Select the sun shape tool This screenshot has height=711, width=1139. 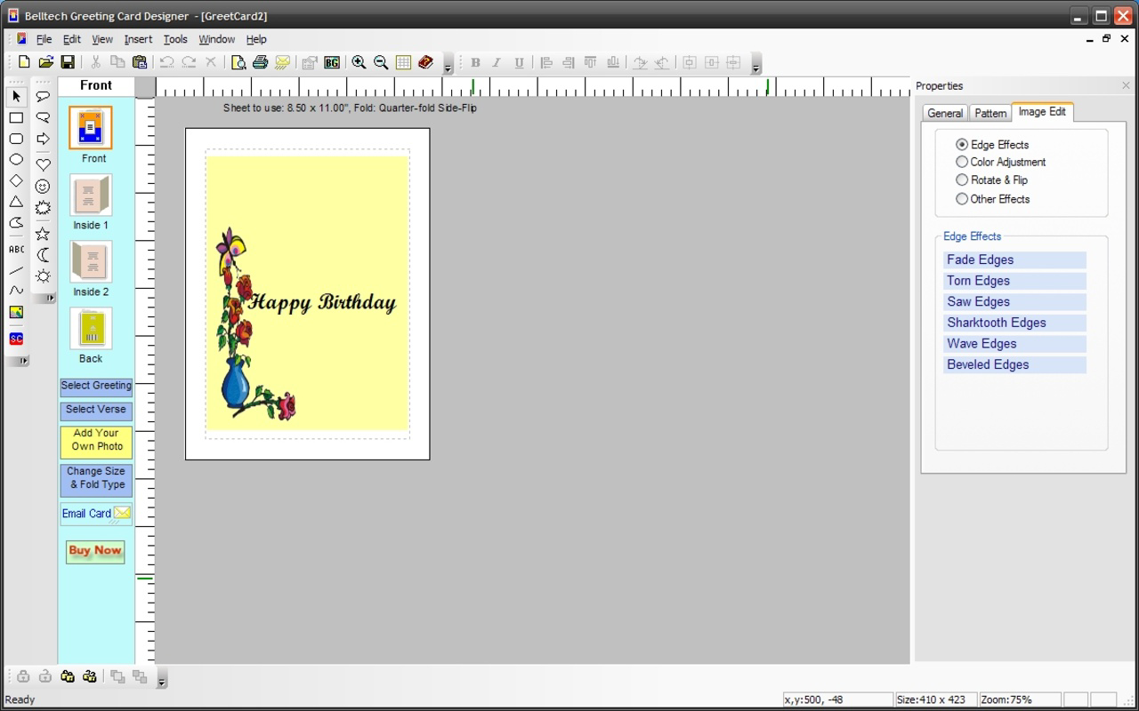pyautogui.click(x=43, y=276)
